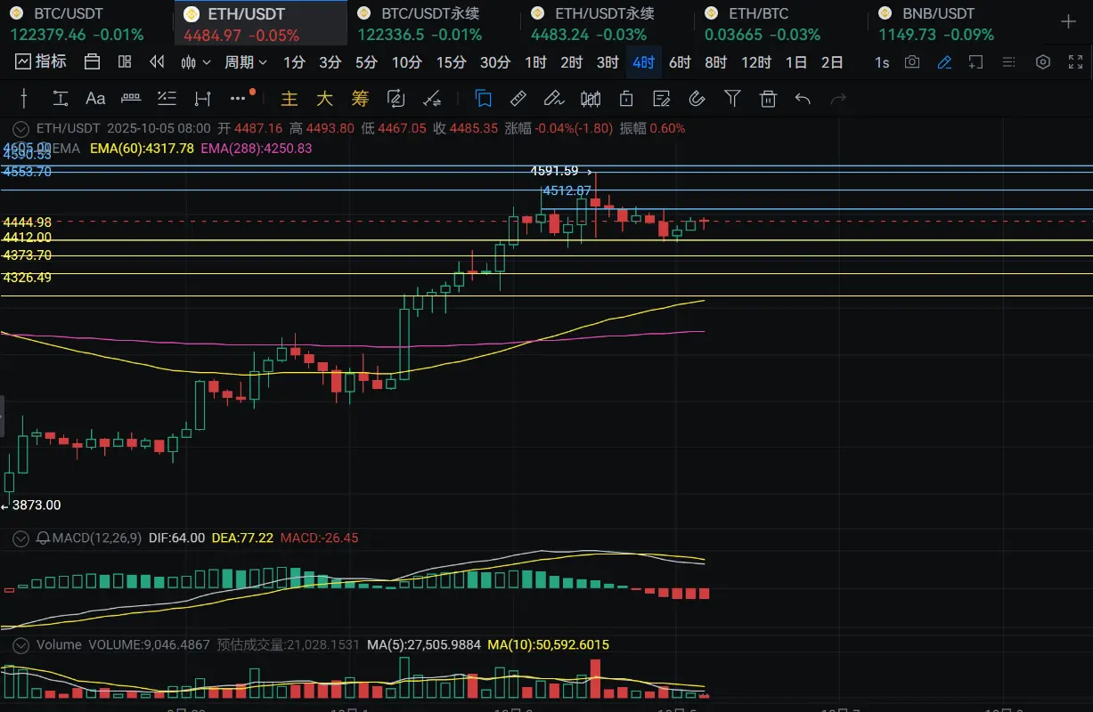
Task: Click the redo arrow
Action: 838,98
